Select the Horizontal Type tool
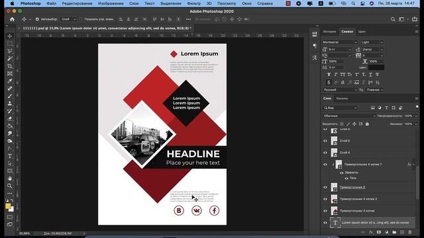Image resolution: width=424 pixels, height=238 pixels. pyautogui.click(x=10, y=156)
